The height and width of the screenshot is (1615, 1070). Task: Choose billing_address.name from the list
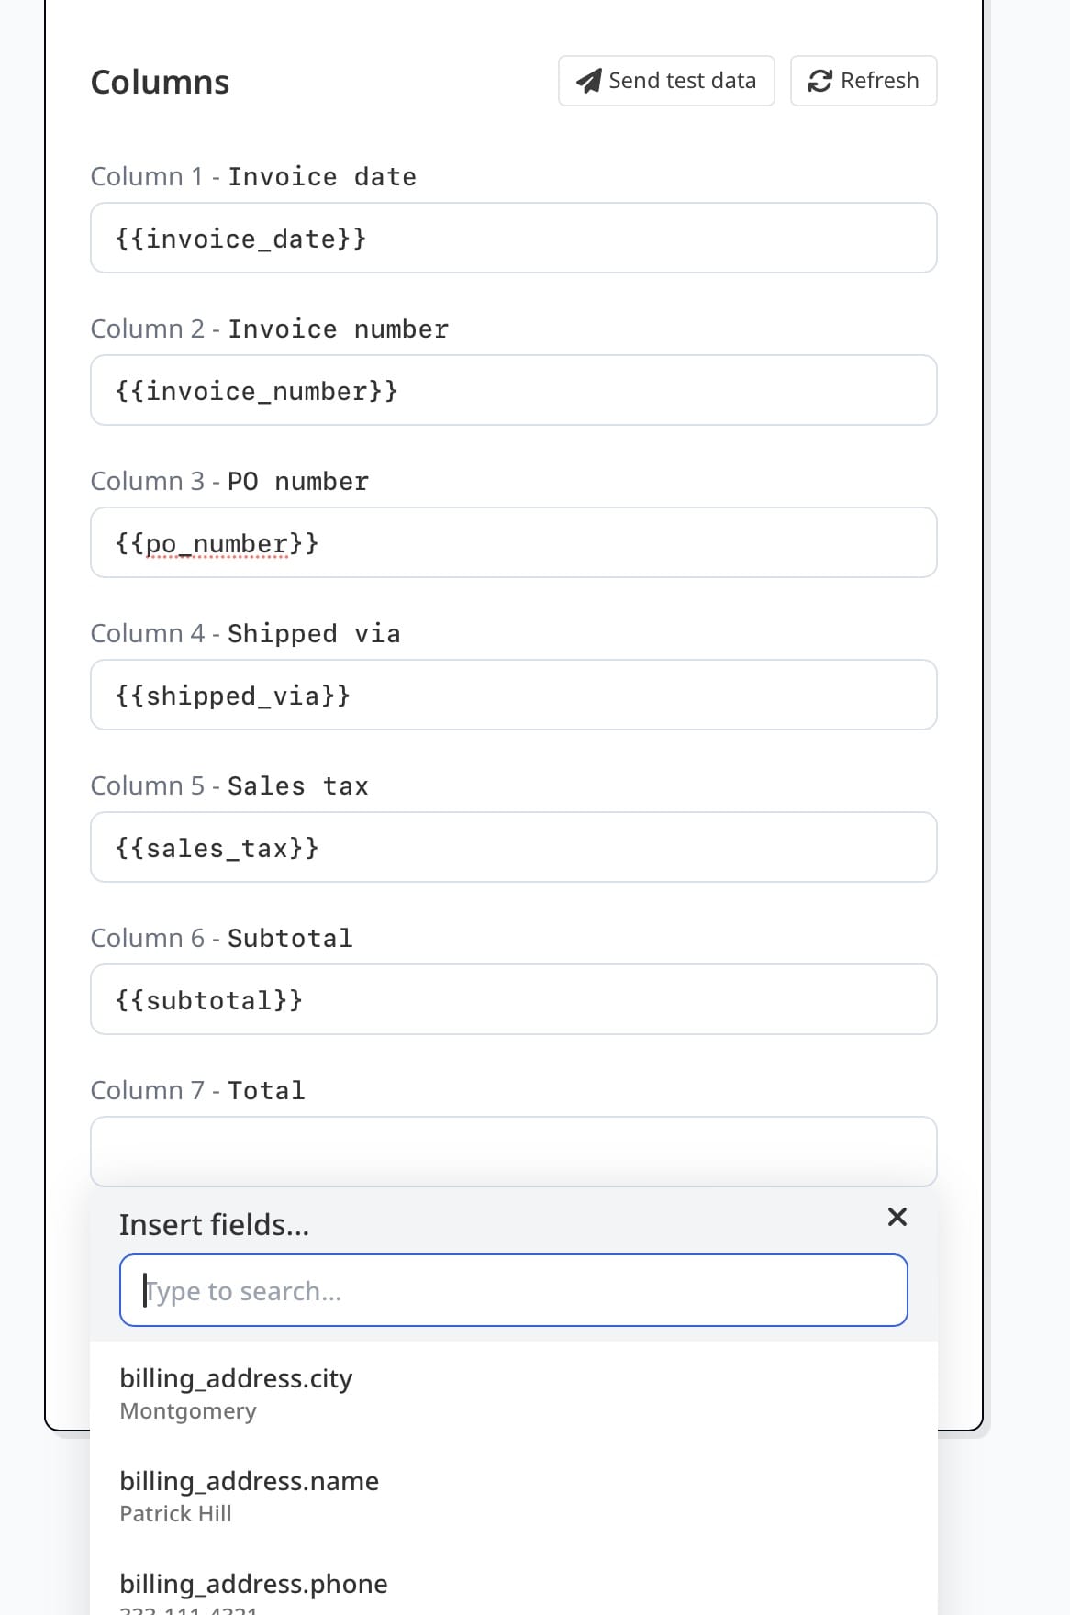(249, 1496)
